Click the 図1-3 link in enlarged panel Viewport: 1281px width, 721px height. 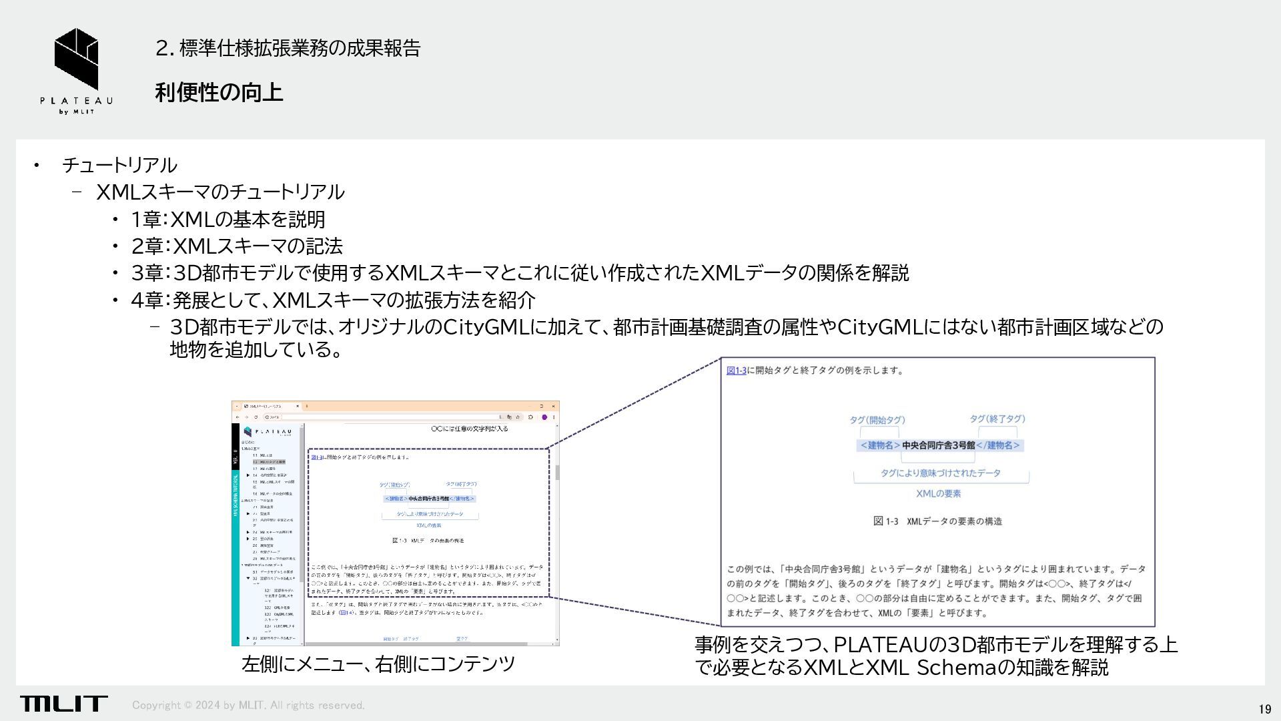pos(736,371)
